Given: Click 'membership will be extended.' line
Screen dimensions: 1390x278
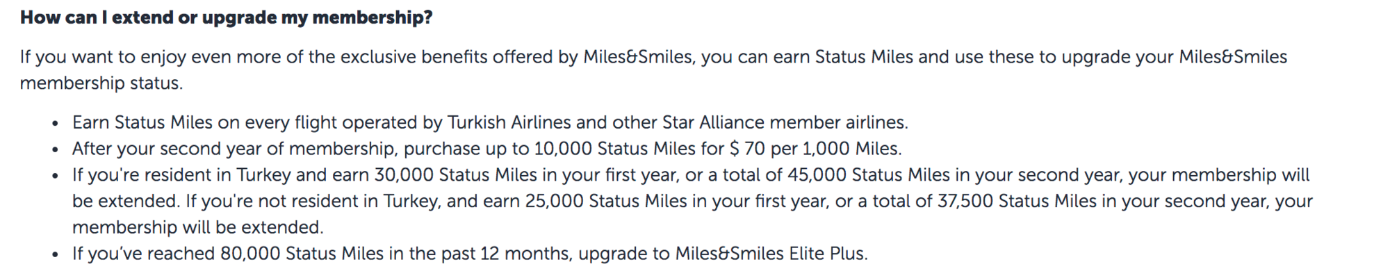Looking at the screenshot, I should coord(198,227).
